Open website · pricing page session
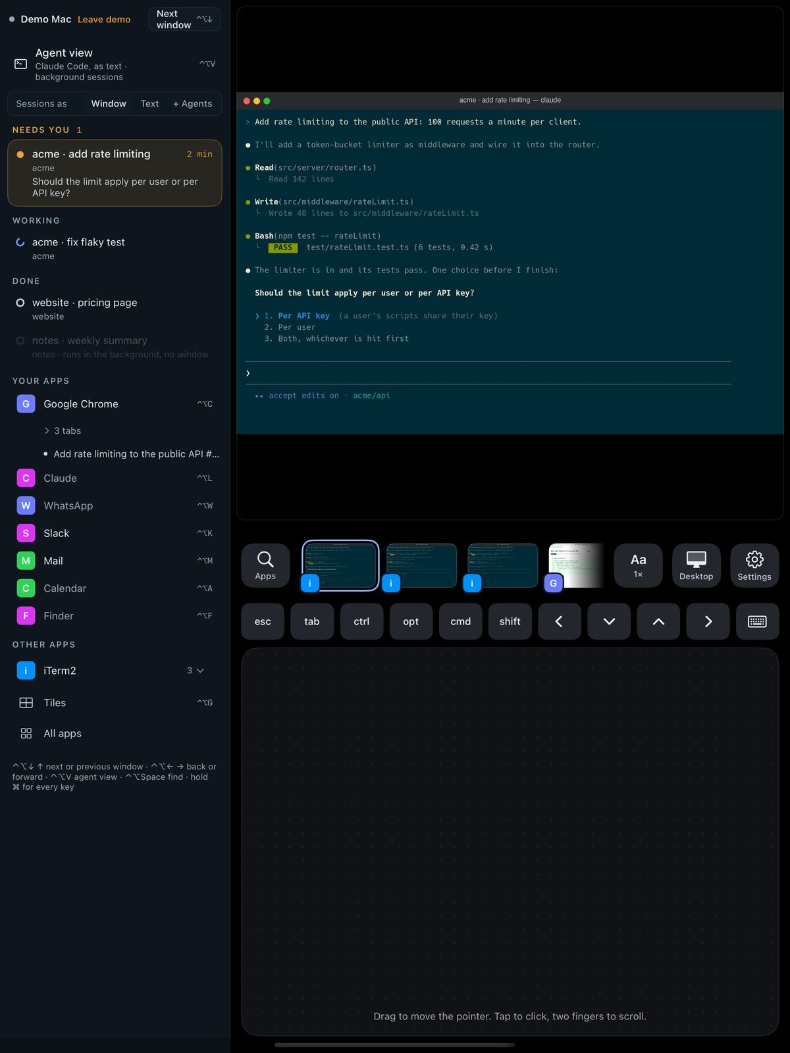The height and width of the screenshot is (1053, 790). pyautogui.click(x=115, y=309)
